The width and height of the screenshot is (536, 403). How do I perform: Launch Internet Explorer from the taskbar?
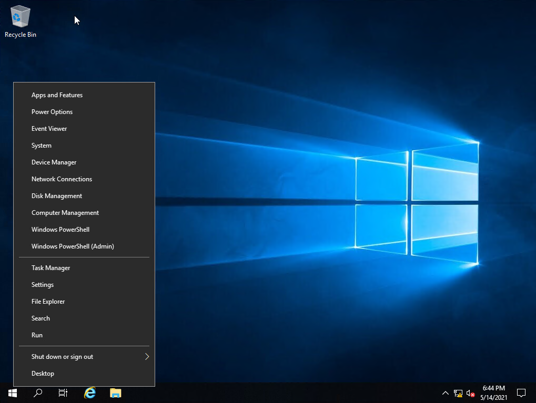pos(90,393)
